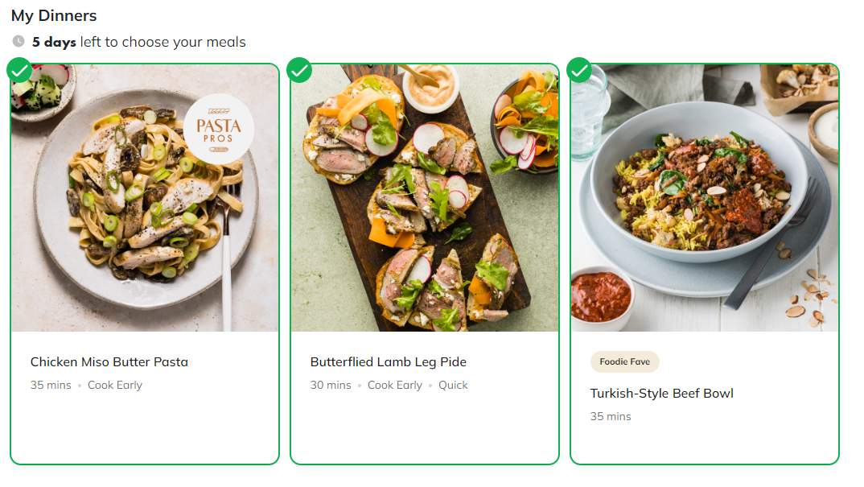Open the Chicken Miso Butter Pasta title
864x487 pixels.
(109, 362)
